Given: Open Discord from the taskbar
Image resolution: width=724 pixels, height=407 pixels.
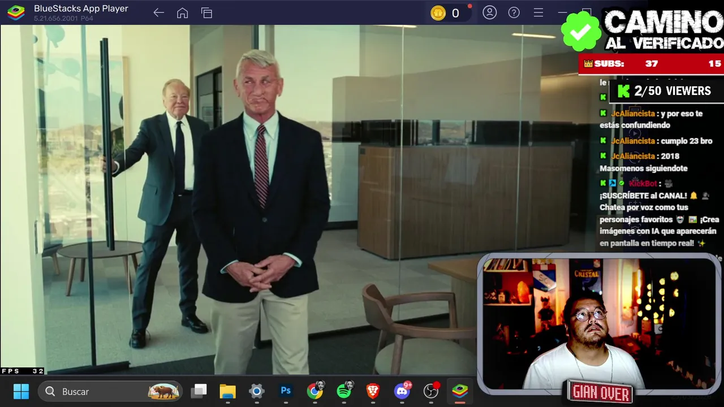Looking at the screenshot, I should pos(402,391).
